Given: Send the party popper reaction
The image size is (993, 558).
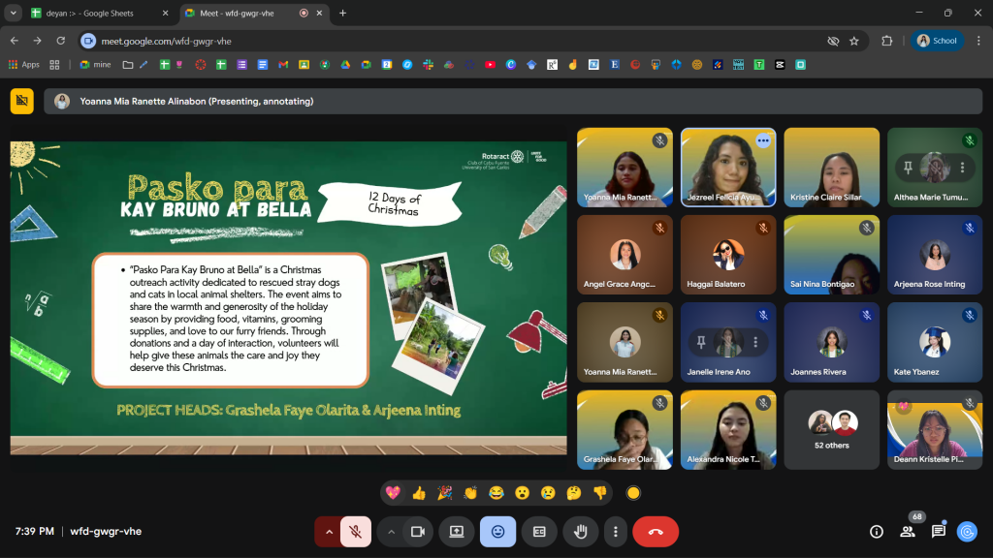Looking at the screenshot, I should click(444, 492).
